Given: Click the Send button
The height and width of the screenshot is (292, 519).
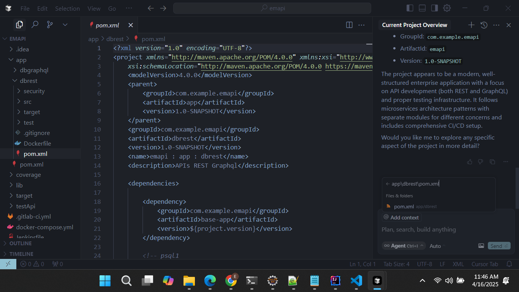Looking at the screenshot, I should (499, 246).
